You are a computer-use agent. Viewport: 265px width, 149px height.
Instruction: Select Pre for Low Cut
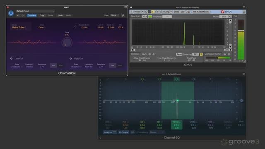click(x=53, y=65)
